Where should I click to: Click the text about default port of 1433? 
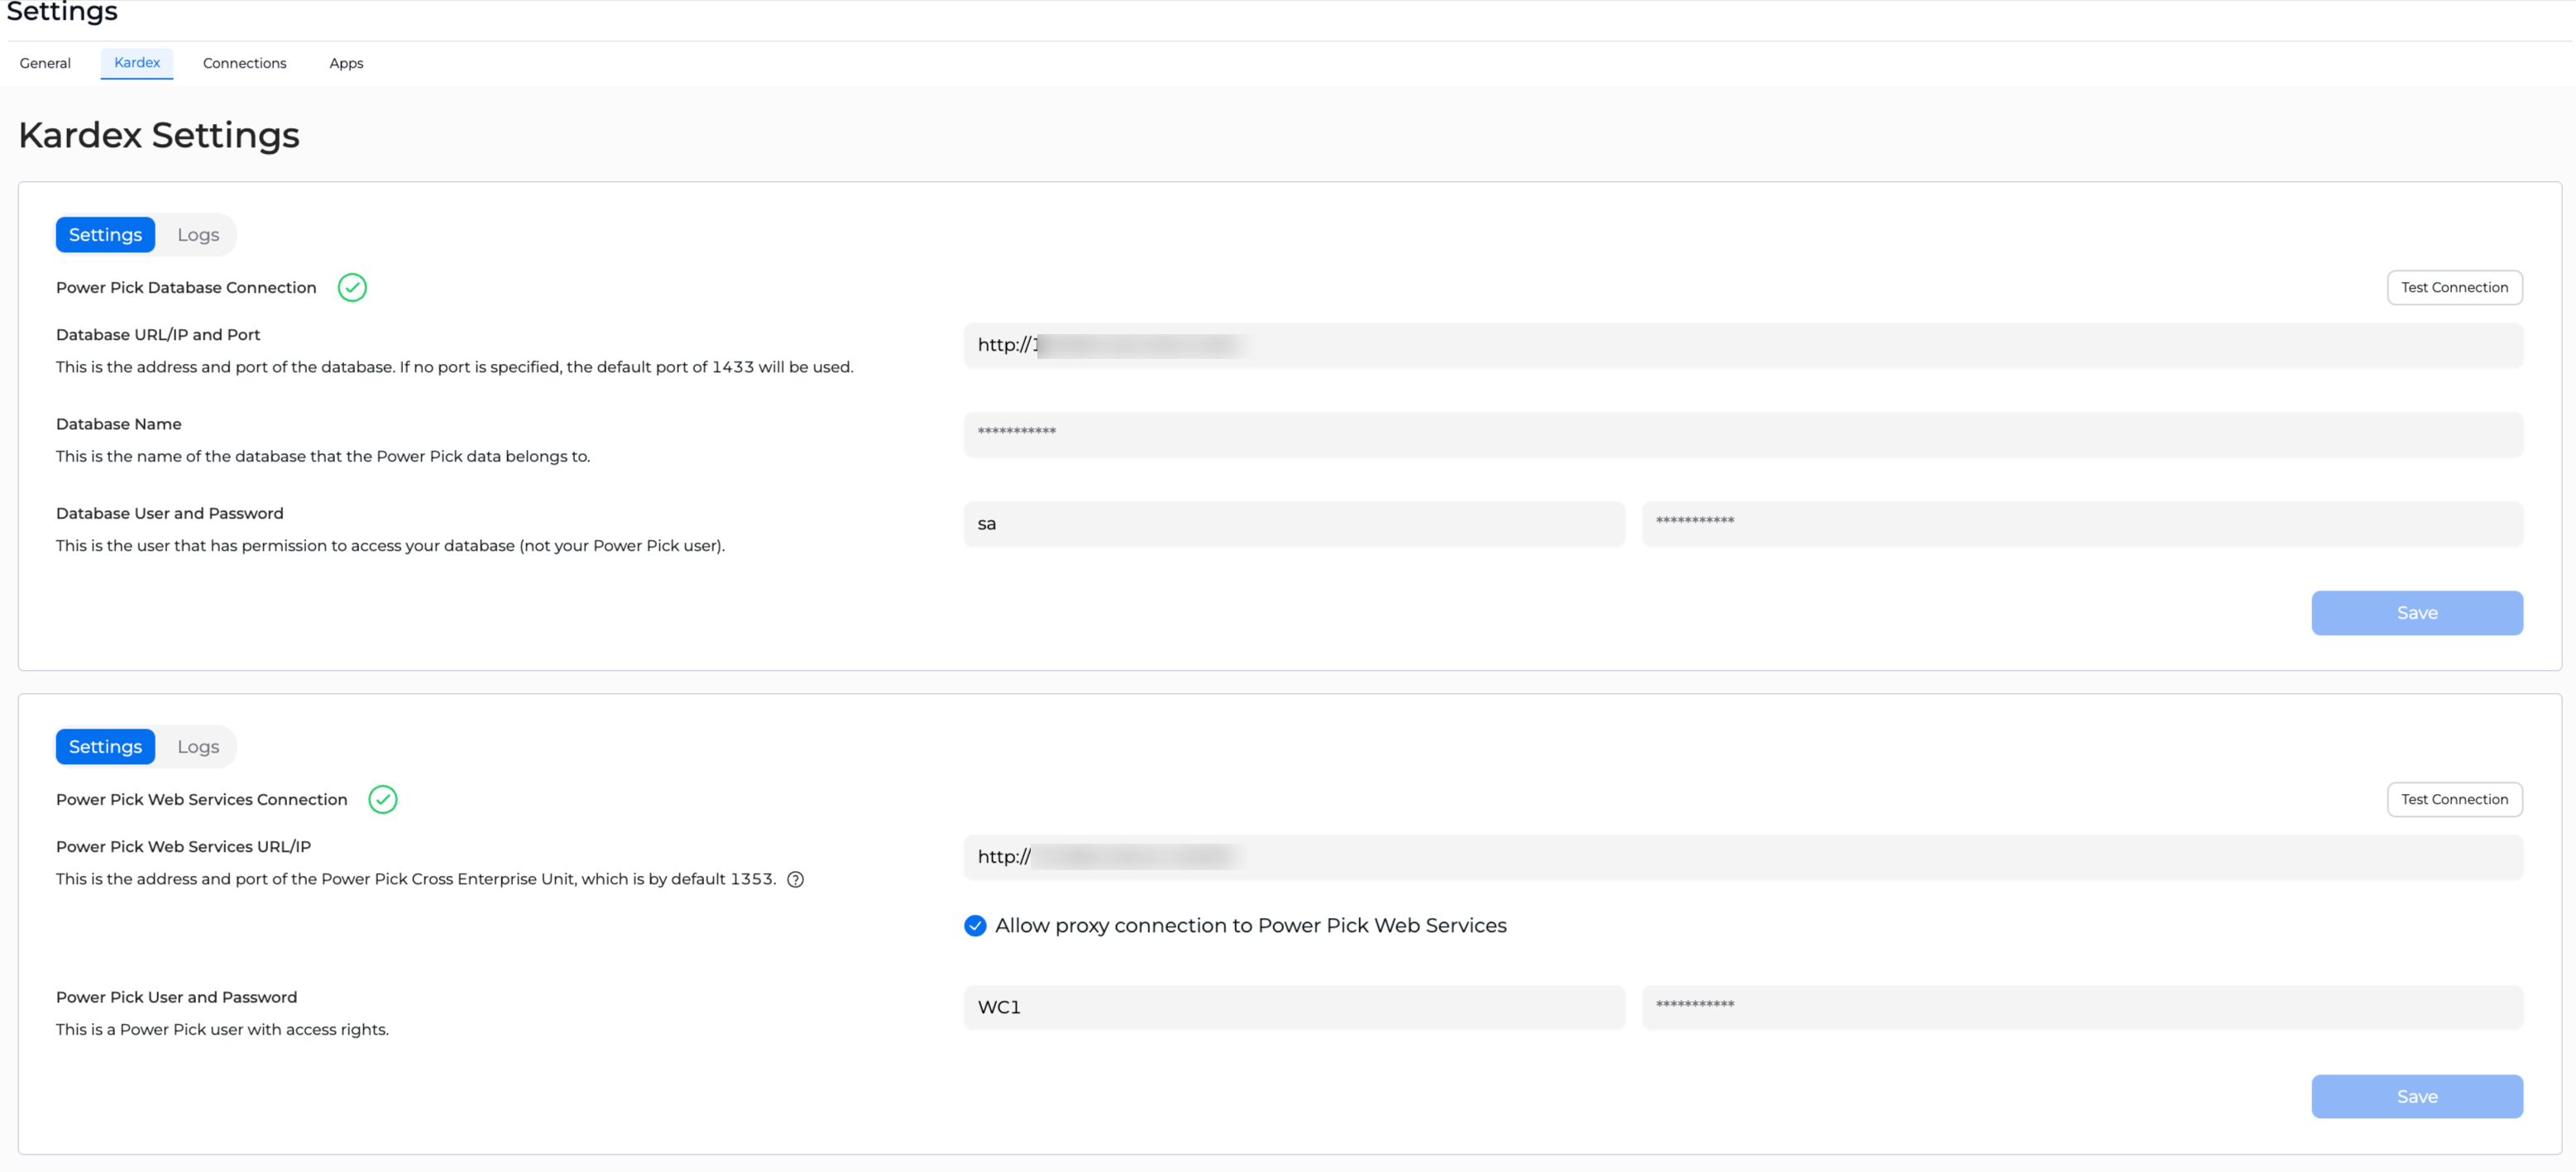click(x=455, y=368)
